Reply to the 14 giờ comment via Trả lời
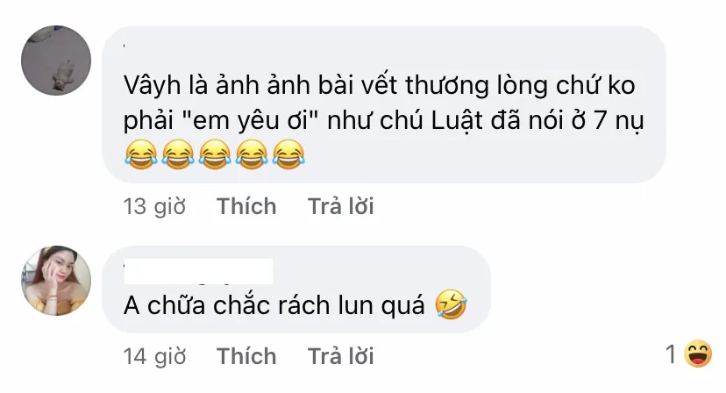The height and width of the screenshot is (393, 726). [341, 356]
